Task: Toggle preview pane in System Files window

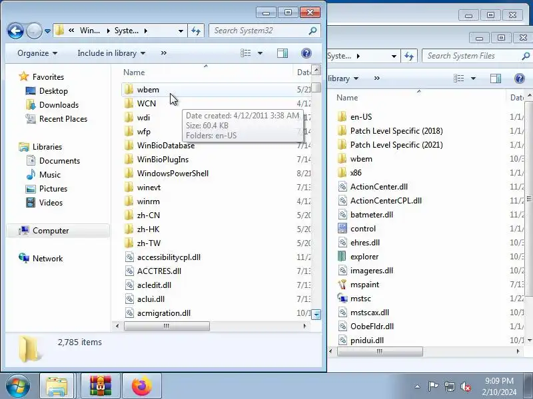Action: point(496,78)
